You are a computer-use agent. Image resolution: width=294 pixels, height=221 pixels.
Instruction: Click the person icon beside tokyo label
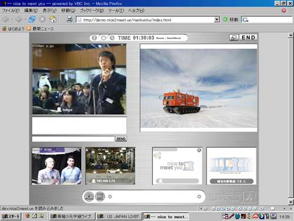tap(59, 110)
